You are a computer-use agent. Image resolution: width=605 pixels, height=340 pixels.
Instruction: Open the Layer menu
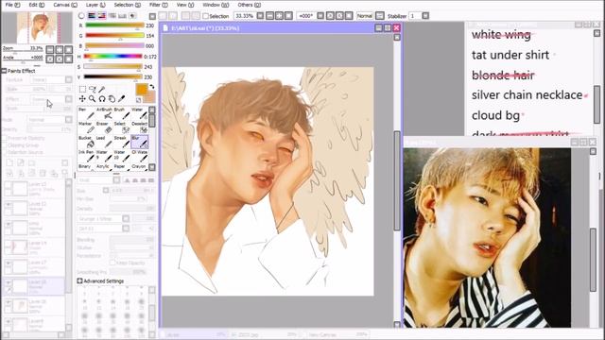coord(95,5)
